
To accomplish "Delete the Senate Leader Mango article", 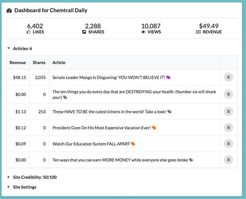I will [x=228, y=77].
